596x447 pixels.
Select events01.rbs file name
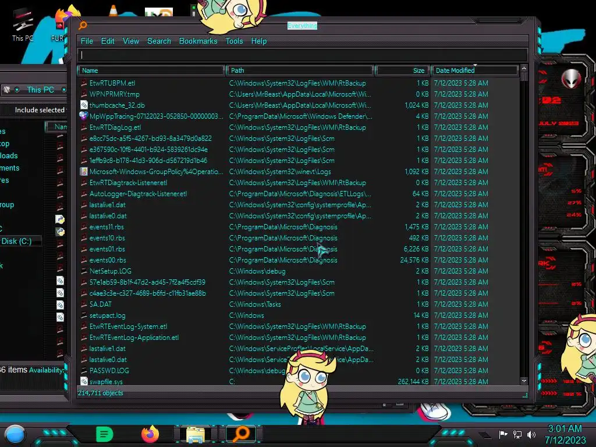point(107,249)
